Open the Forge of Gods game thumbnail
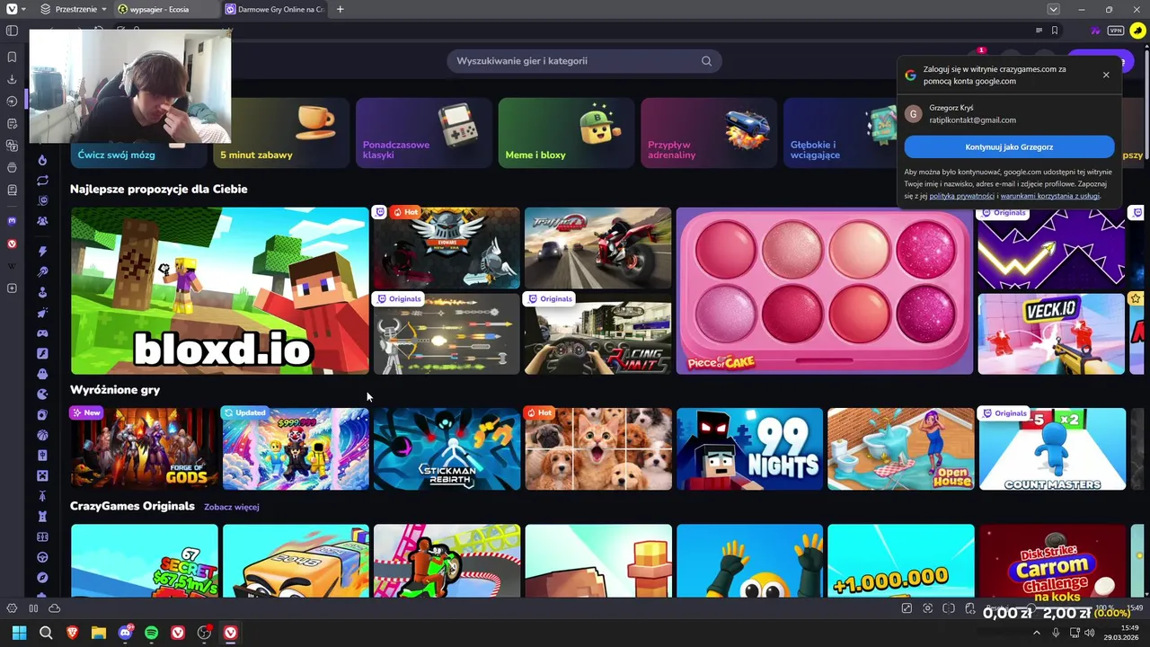The width and height of the screenshot is (1150, 647). coord(144,448)
